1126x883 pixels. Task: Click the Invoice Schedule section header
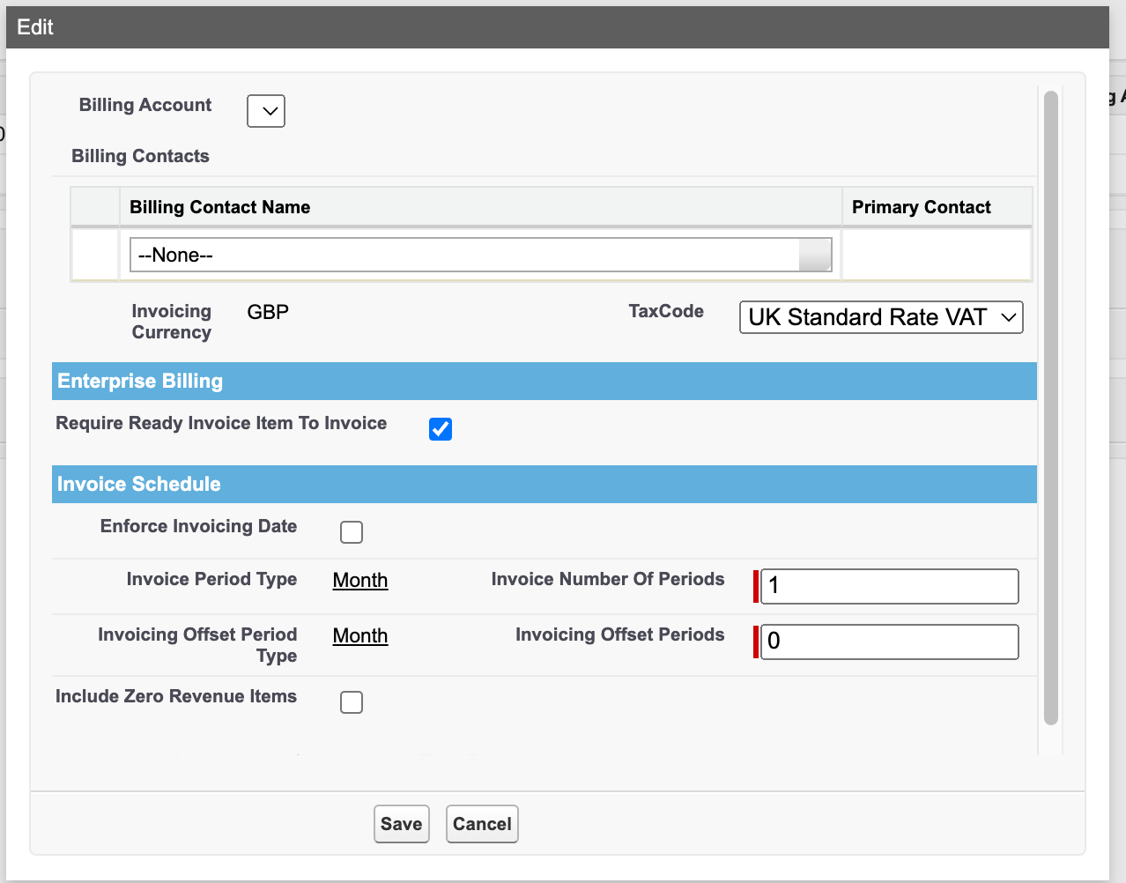544,484
